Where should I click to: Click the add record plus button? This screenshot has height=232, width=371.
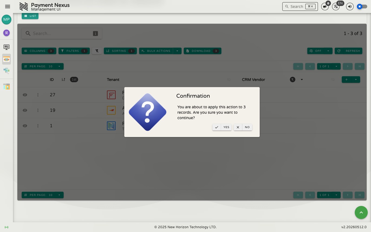346,80
